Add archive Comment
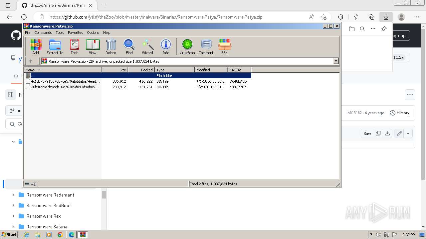This screenshot has height=239, width=426. pyautogui.click(x=206, y=46)
